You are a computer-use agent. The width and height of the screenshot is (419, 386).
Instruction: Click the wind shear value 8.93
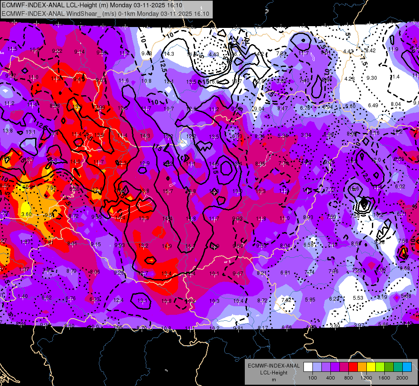click(308, 217)
